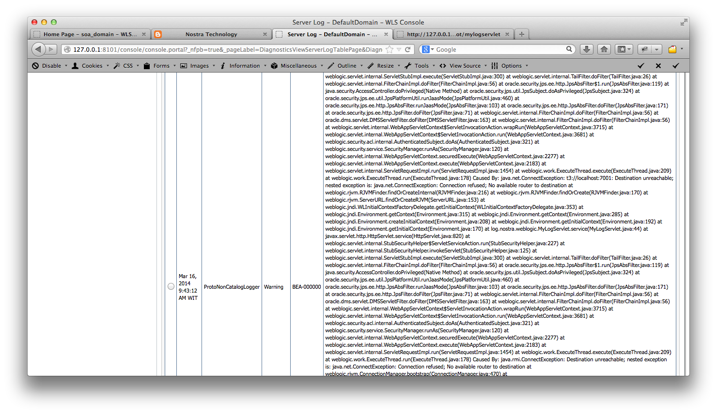Open the Outline web developer menu
The height and width of the screenshot is (414, 717).
[345, 66]
